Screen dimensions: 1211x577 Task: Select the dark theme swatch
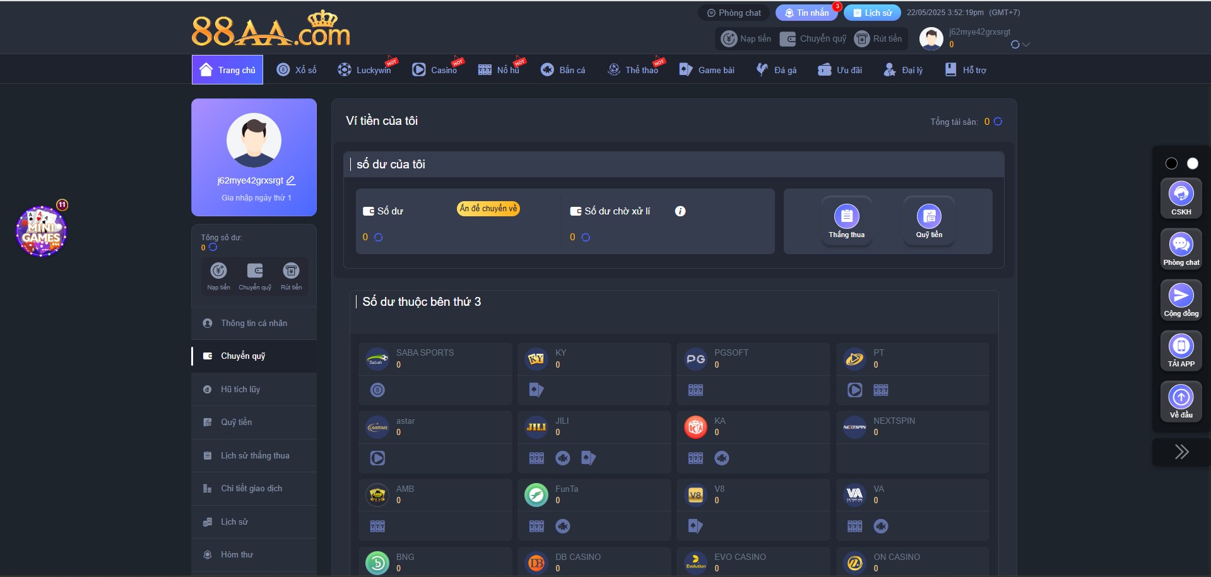[1171, 163]
